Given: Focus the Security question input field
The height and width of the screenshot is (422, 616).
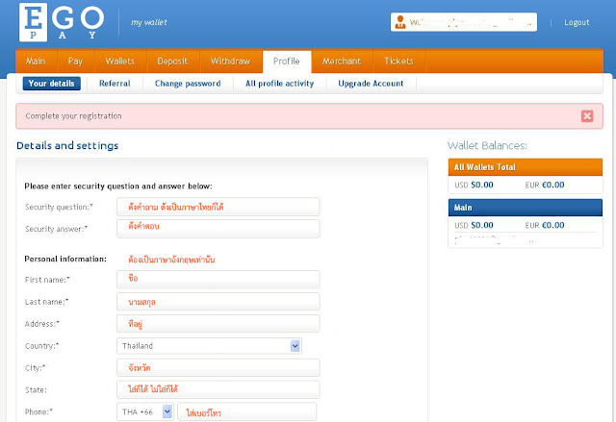Looking at the screenshot, I should pos(218,207).
